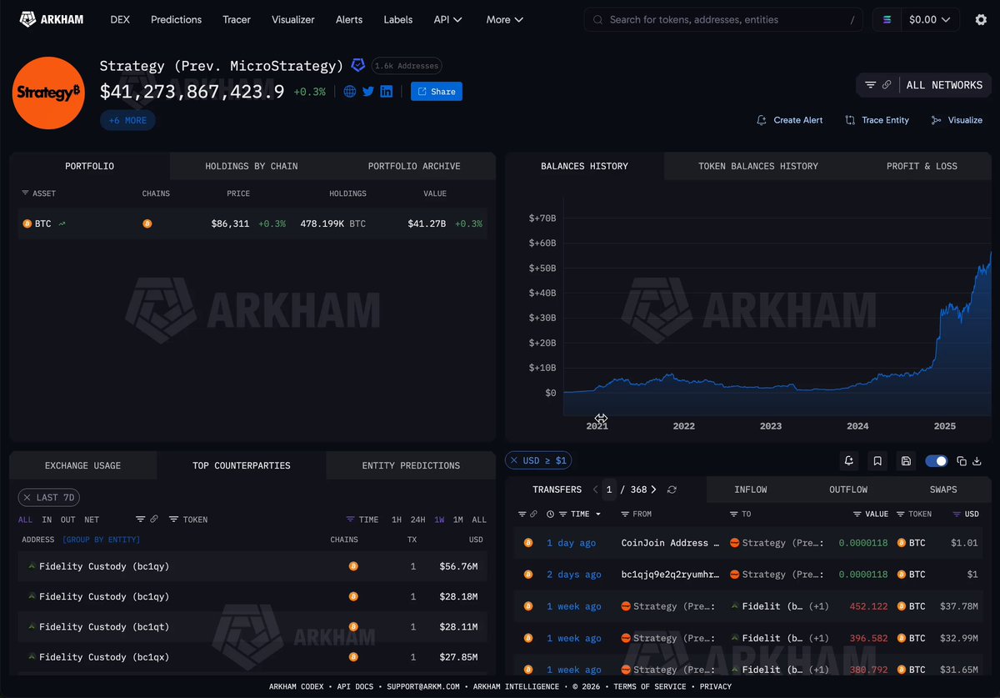Screen dimensions: 1000x698
Task: Remove the LAST 7D filter chip
Action: (x=27, y=498)
